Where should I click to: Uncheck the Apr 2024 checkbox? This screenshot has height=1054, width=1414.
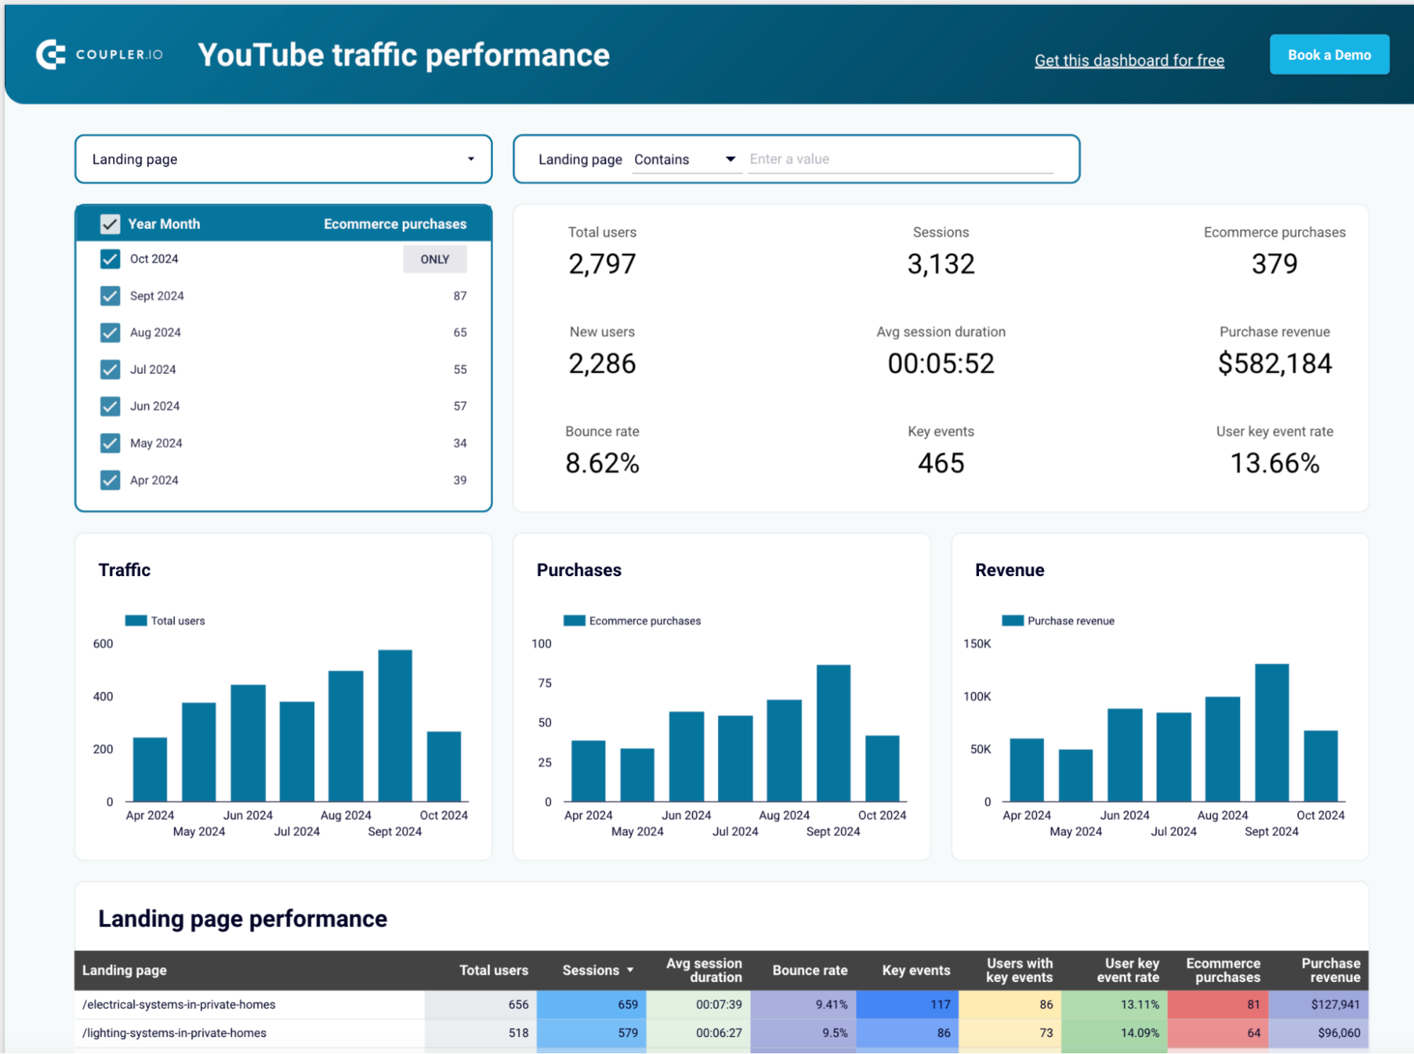pos(110,480)
